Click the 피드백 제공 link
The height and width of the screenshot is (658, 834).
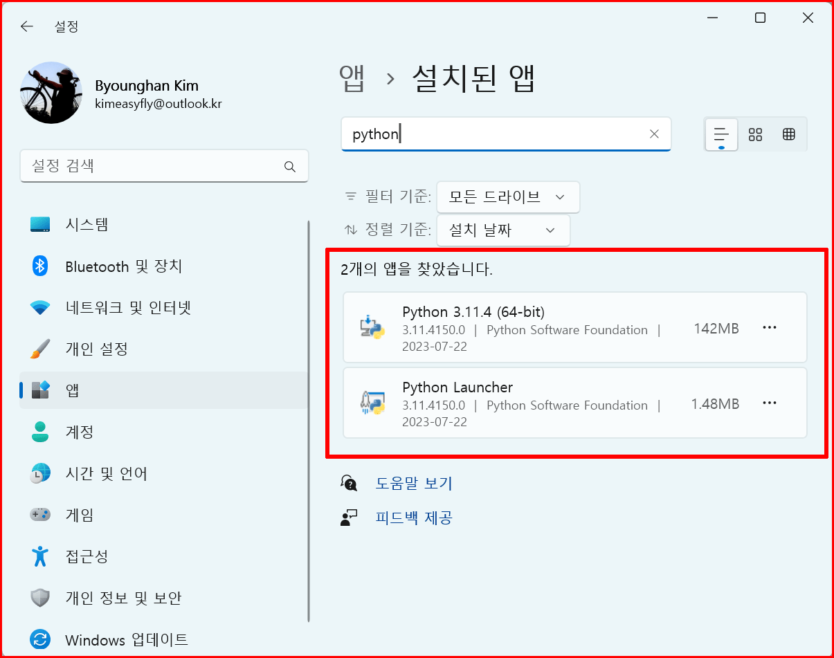click(414, 518)
